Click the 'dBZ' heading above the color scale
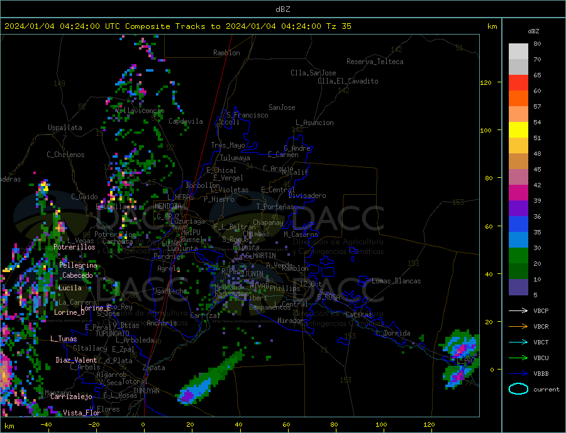Image resolution: width=566 pixels, height=433 pixels. point(533,31)
